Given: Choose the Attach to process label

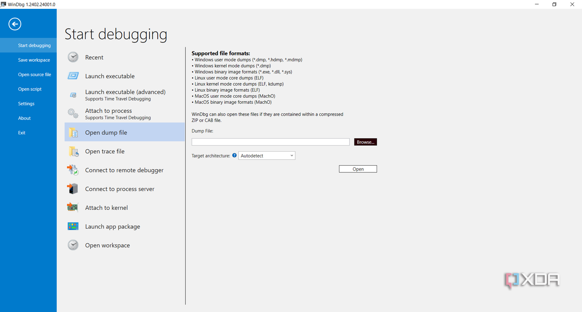Looking at the screenshot, I should (x=108, y=111).
